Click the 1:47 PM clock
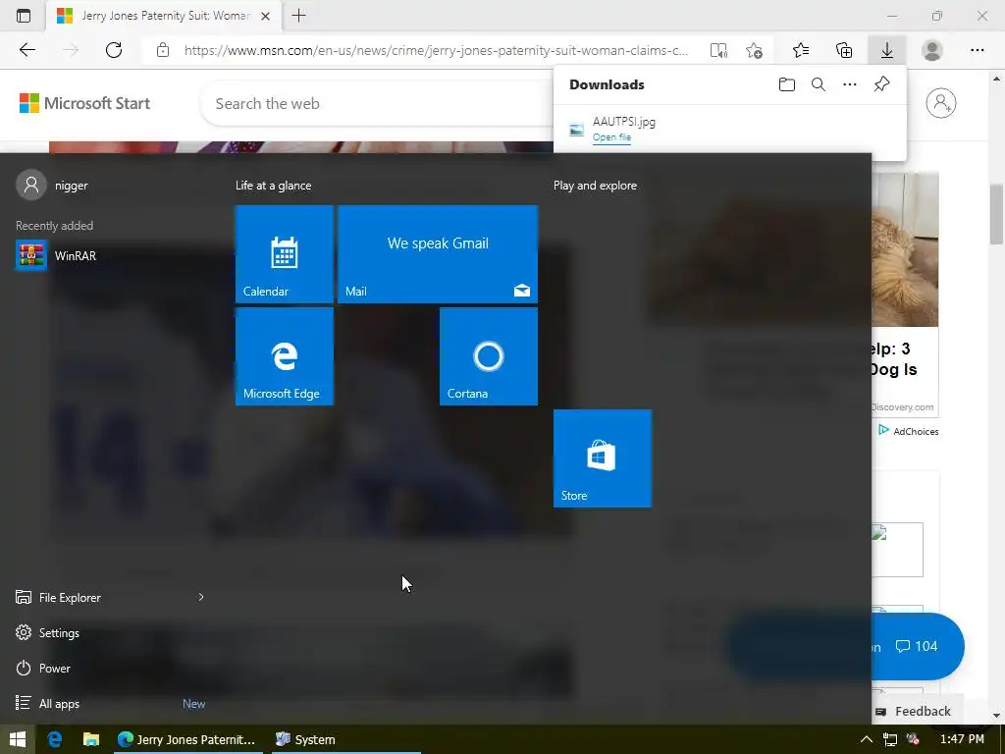 pyautogui.click(x=962, y=739)
